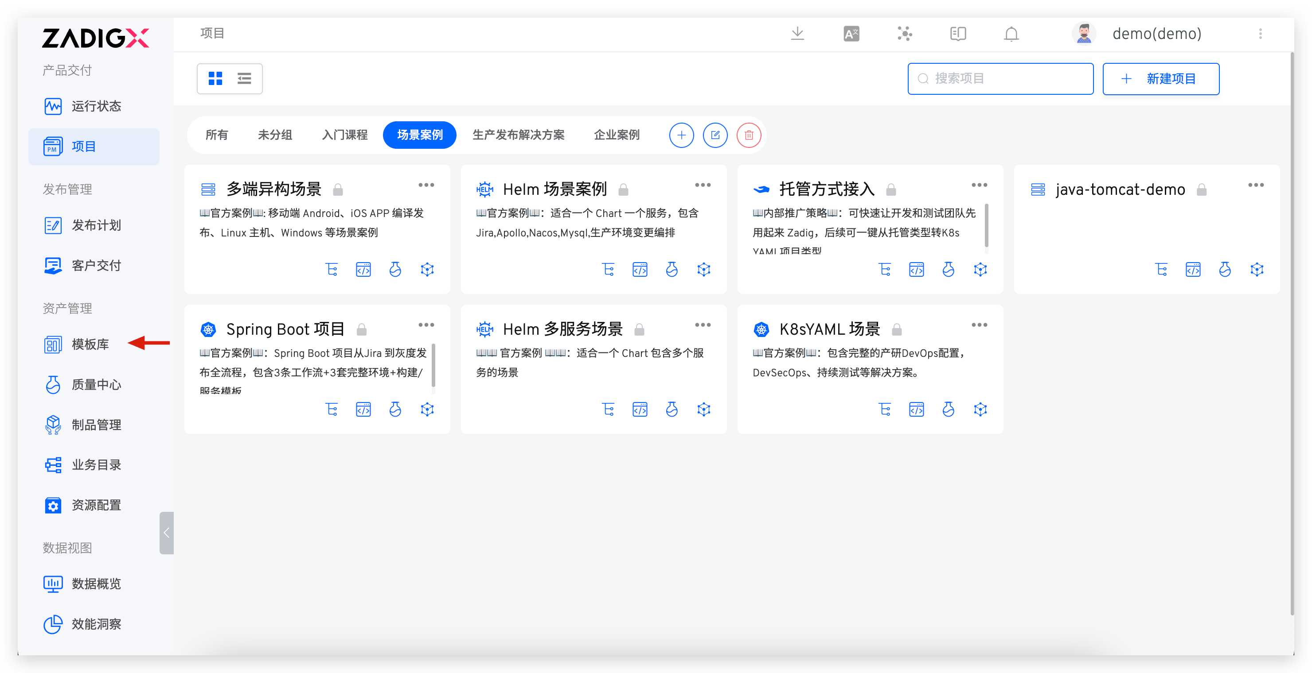Click the language translation icon
This screenshot has width=1312, height=673.
851,34
